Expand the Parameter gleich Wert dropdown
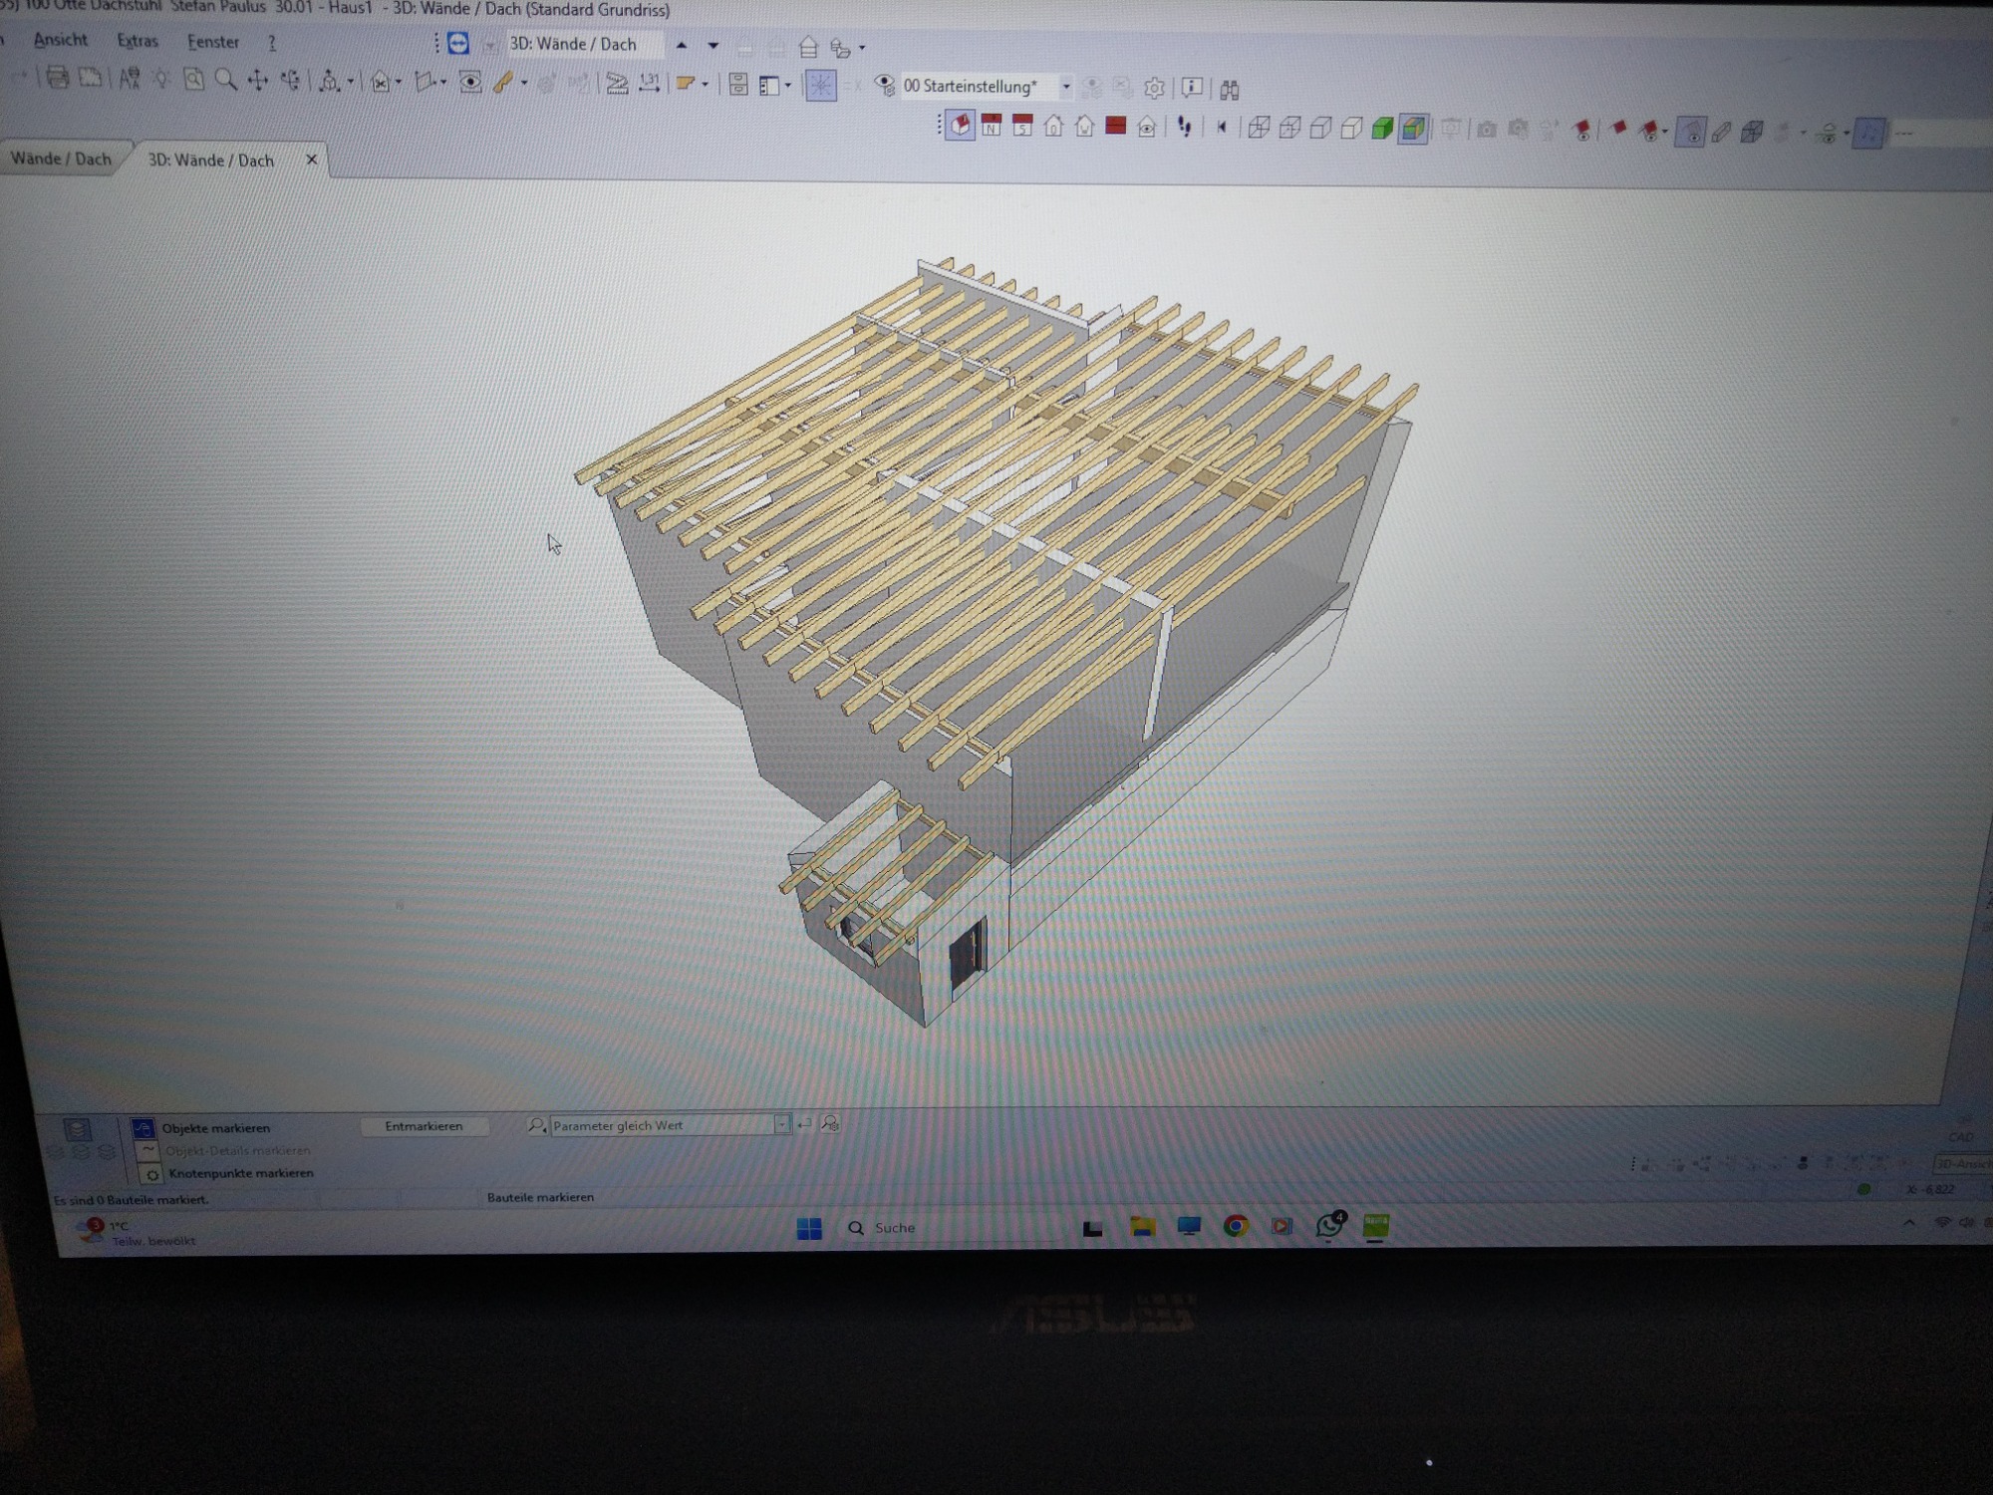 coord(782,1124)
